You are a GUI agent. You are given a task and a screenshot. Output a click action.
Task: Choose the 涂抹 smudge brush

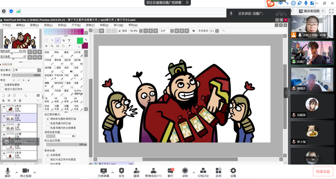pos(78,70)
